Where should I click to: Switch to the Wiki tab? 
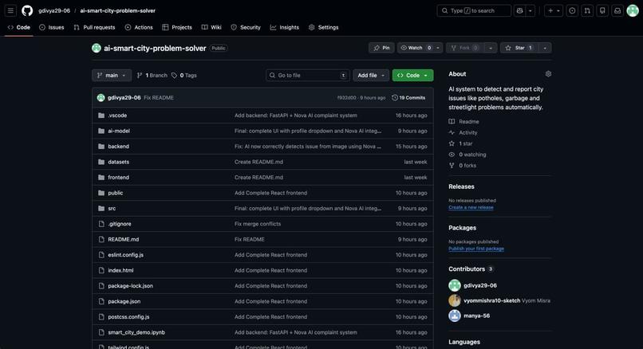[x=211, y=27]
